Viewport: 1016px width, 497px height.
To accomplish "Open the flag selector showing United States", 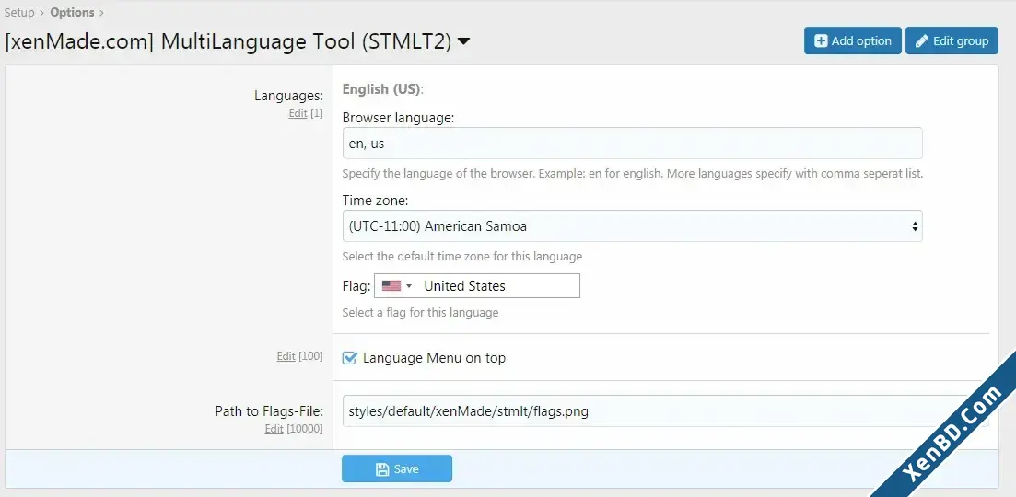I will (x=477, y=285).
